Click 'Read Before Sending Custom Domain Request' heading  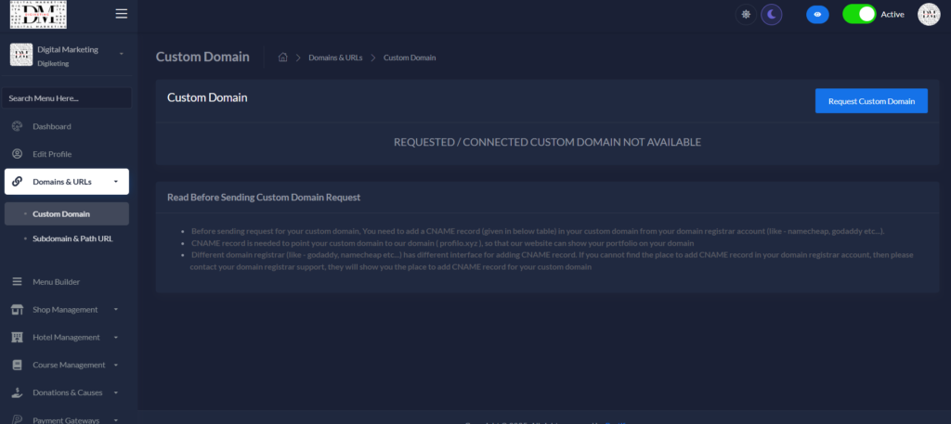point(264,198)
